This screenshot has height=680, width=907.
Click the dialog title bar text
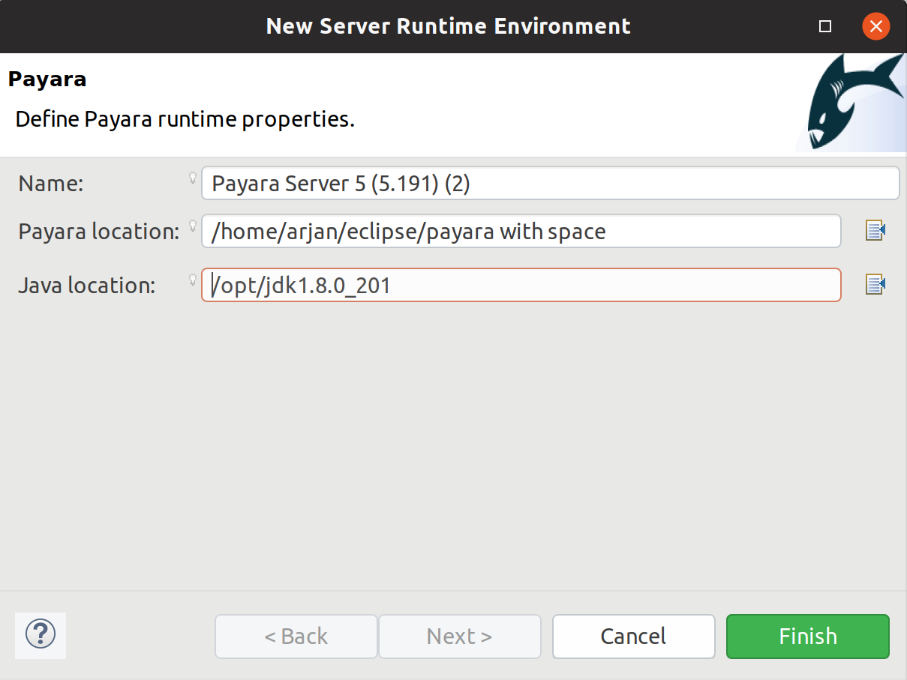point(448,26)
